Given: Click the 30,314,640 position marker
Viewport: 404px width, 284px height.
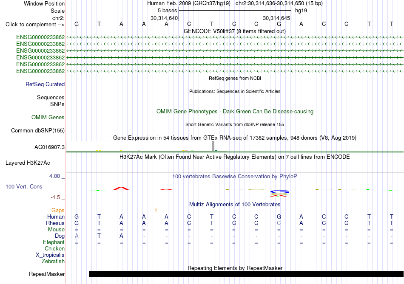Looking at the screenshot, I should (x=164, y=18).
